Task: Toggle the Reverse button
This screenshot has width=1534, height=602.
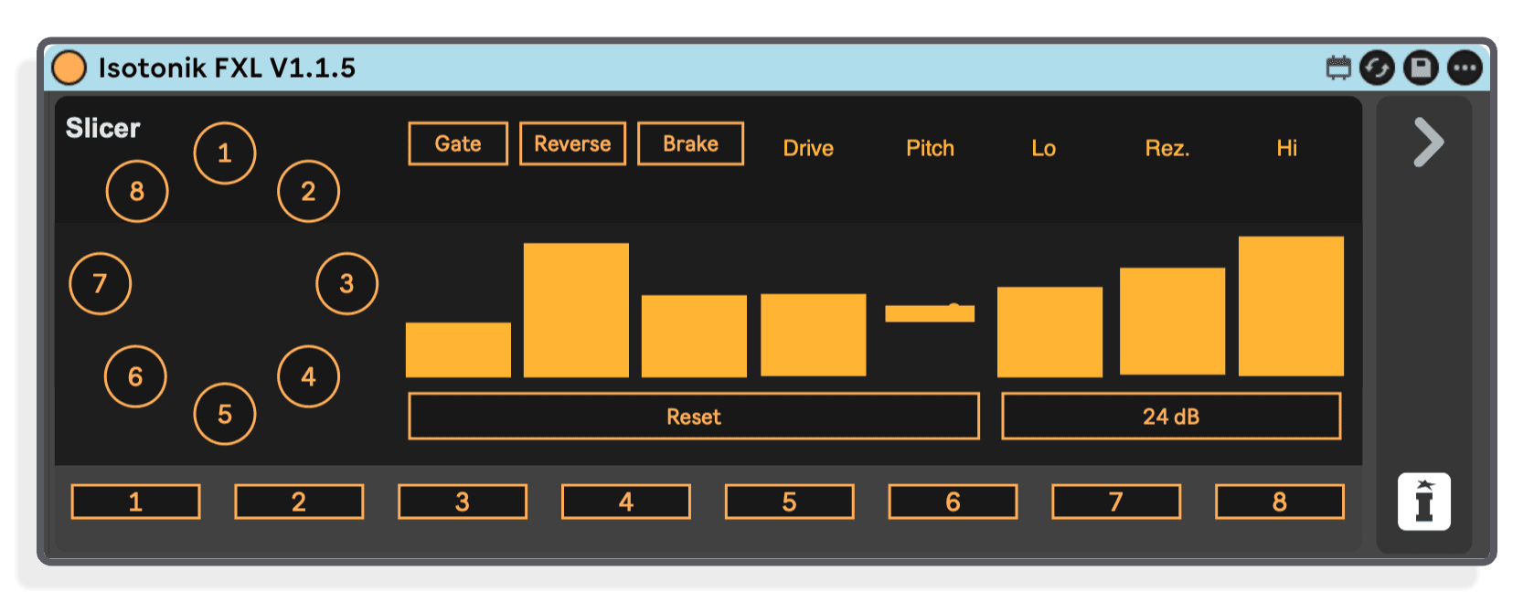Action: [572, 143]
